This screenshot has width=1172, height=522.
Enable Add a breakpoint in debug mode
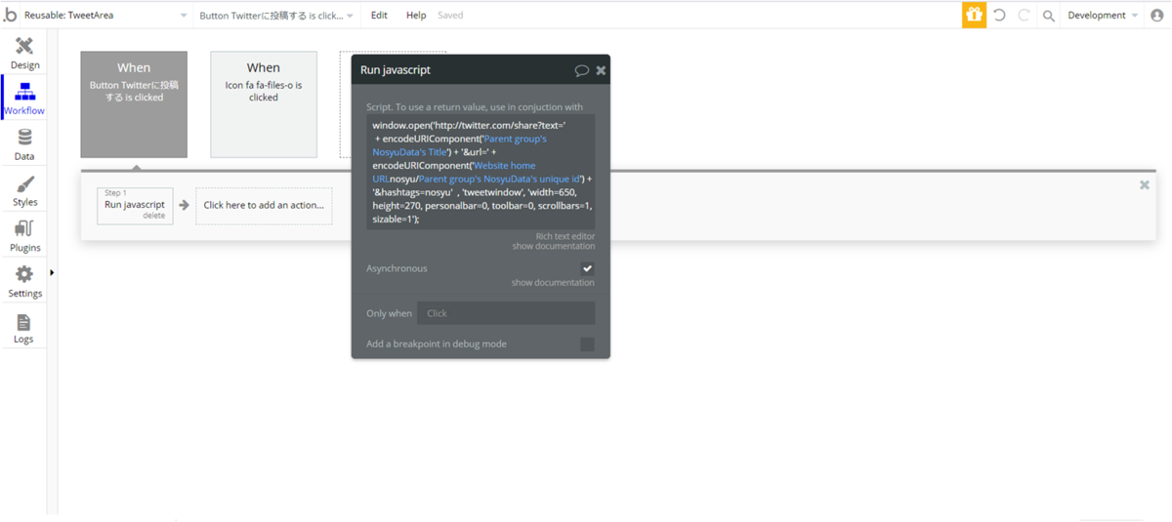point(587,344)
